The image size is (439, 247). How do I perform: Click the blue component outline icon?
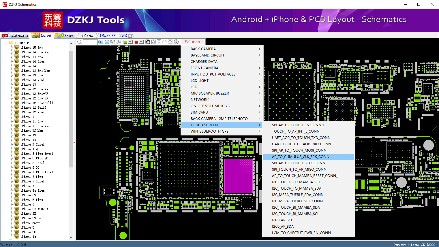click(159, 42)
